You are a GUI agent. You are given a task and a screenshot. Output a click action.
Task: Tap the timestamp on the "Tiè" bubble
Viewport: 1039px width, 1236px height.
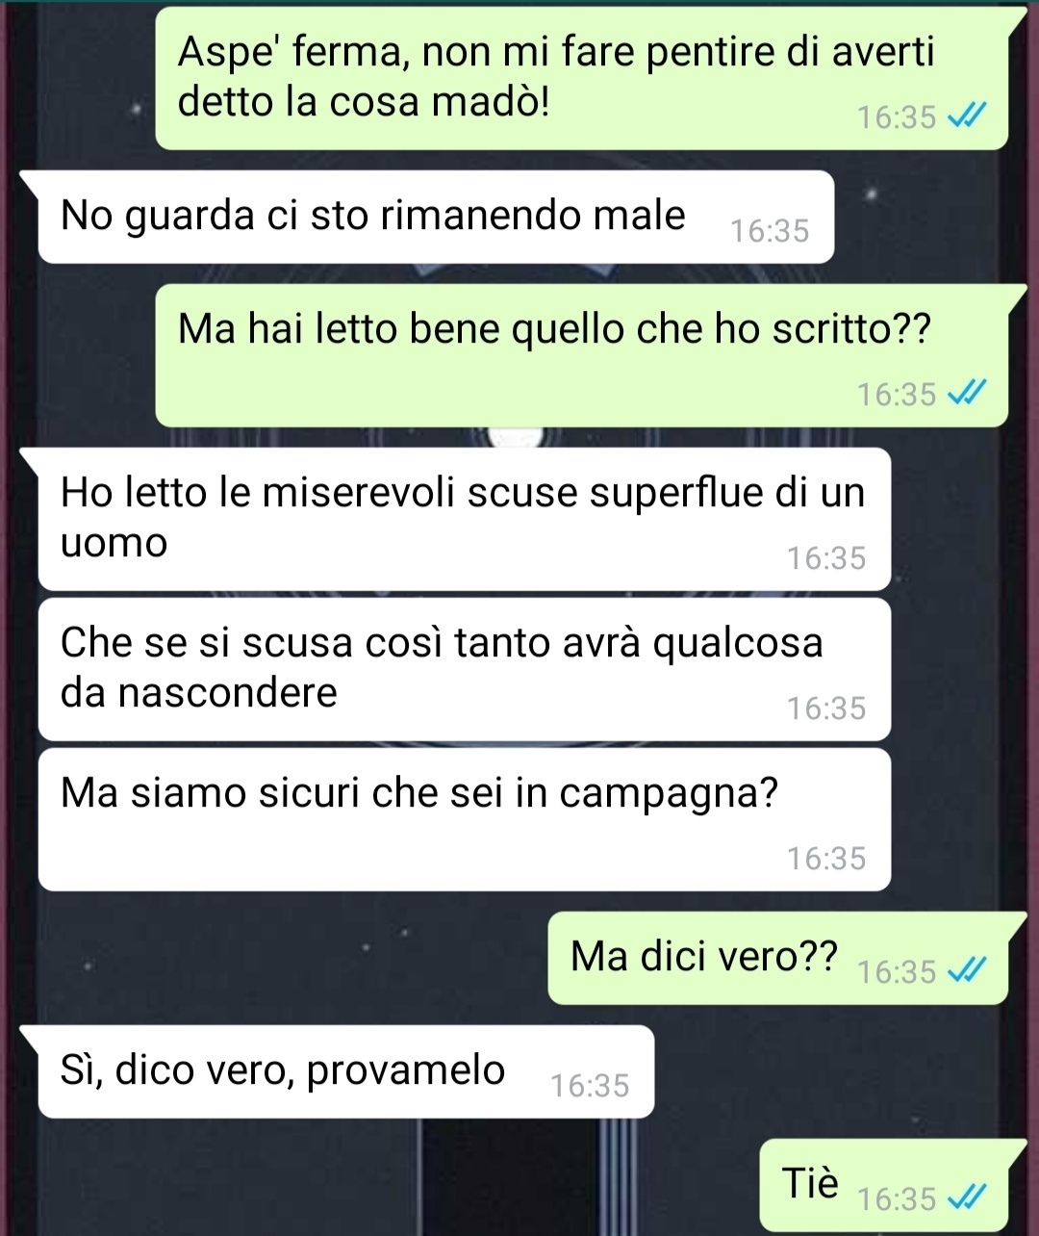tap(897, 1199)
